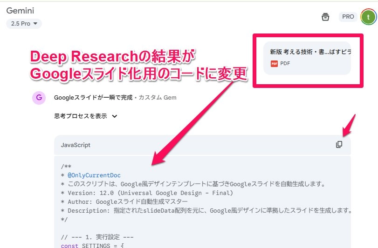Click the Googleスライドが一瞬で完成 Gem name
The width and height of the screenshot is (378, 248).
pyautogui.click(x=93, y=97)
